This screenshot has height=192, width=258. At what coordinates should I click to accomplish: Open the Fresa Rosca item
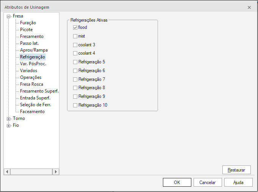pos(31,84)
